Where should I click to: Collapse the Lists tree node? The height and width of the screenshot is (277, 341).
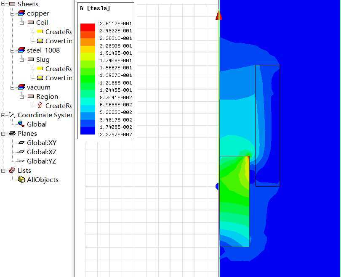point(3,171)
